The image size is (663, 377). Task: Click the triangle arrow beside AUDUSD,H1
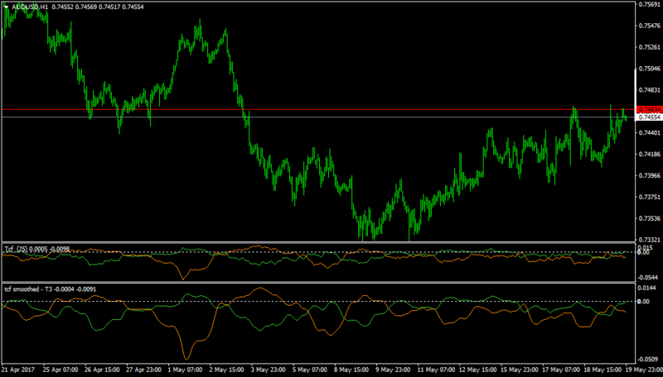pos(7,7)
